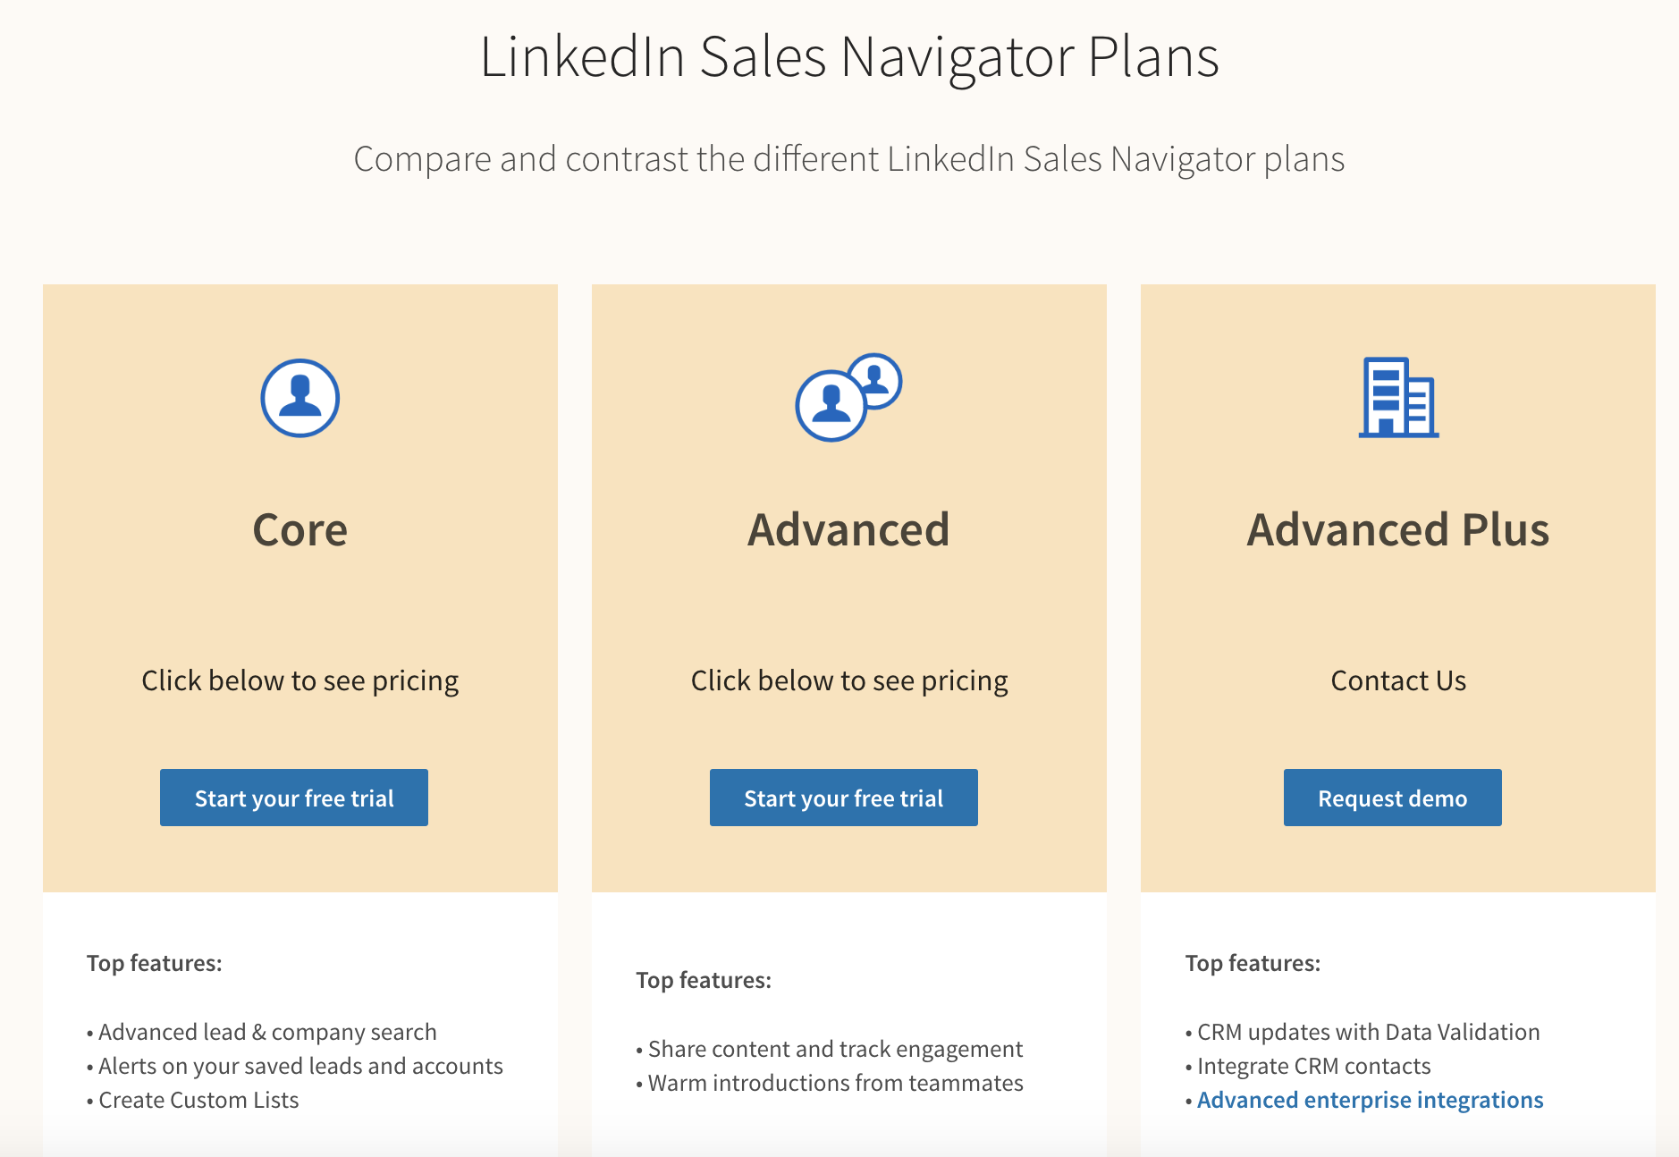This screenshot has width=1679, height=1157.
Task: Start your free trial for the Core plan
Action: coord(293,797)
